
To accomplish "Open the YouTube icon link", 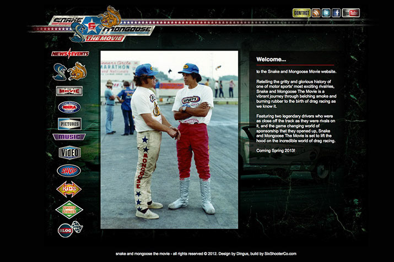I will tap(351, 13).
